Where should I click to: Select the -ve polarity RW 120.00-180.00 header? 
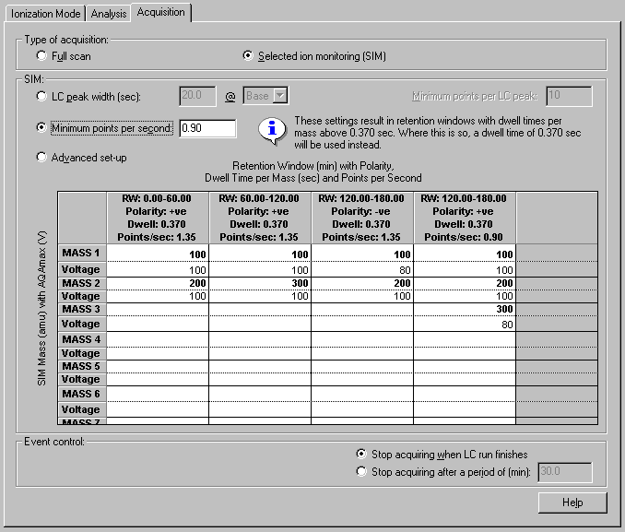click(x=362, y=218)
